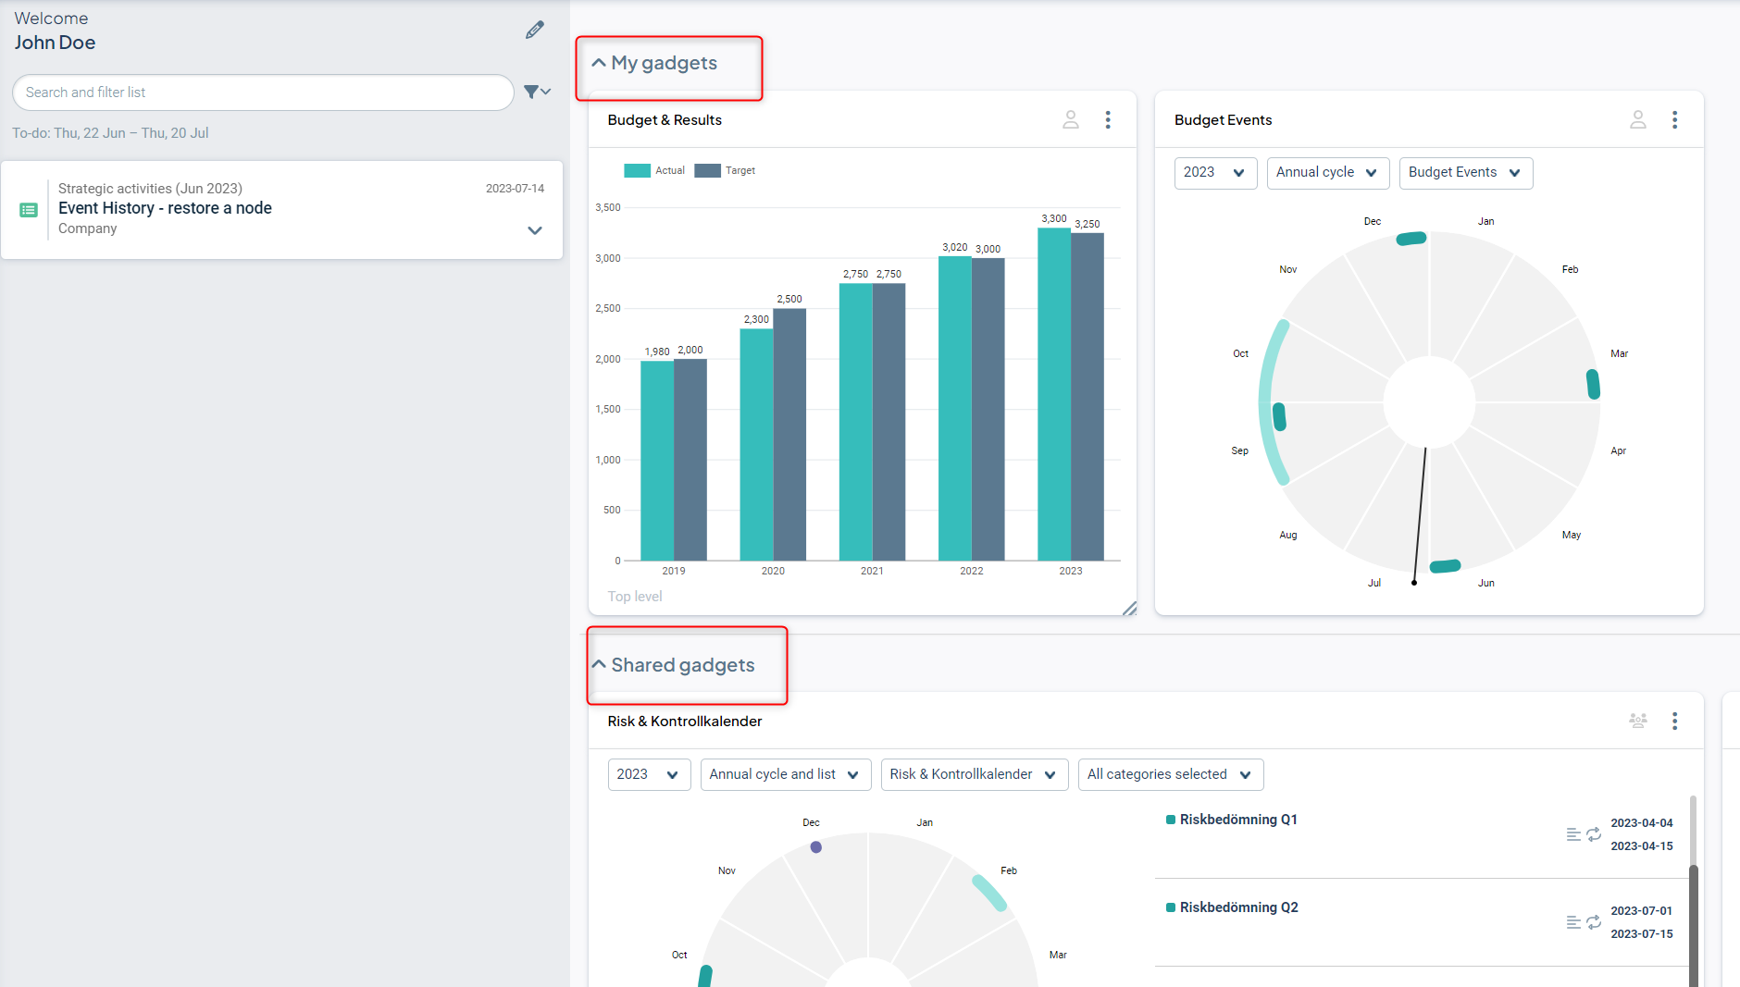This screenshot has width=1740, height=987.
Task: Expand the Event History task chevron
Action: pos(535,230)
